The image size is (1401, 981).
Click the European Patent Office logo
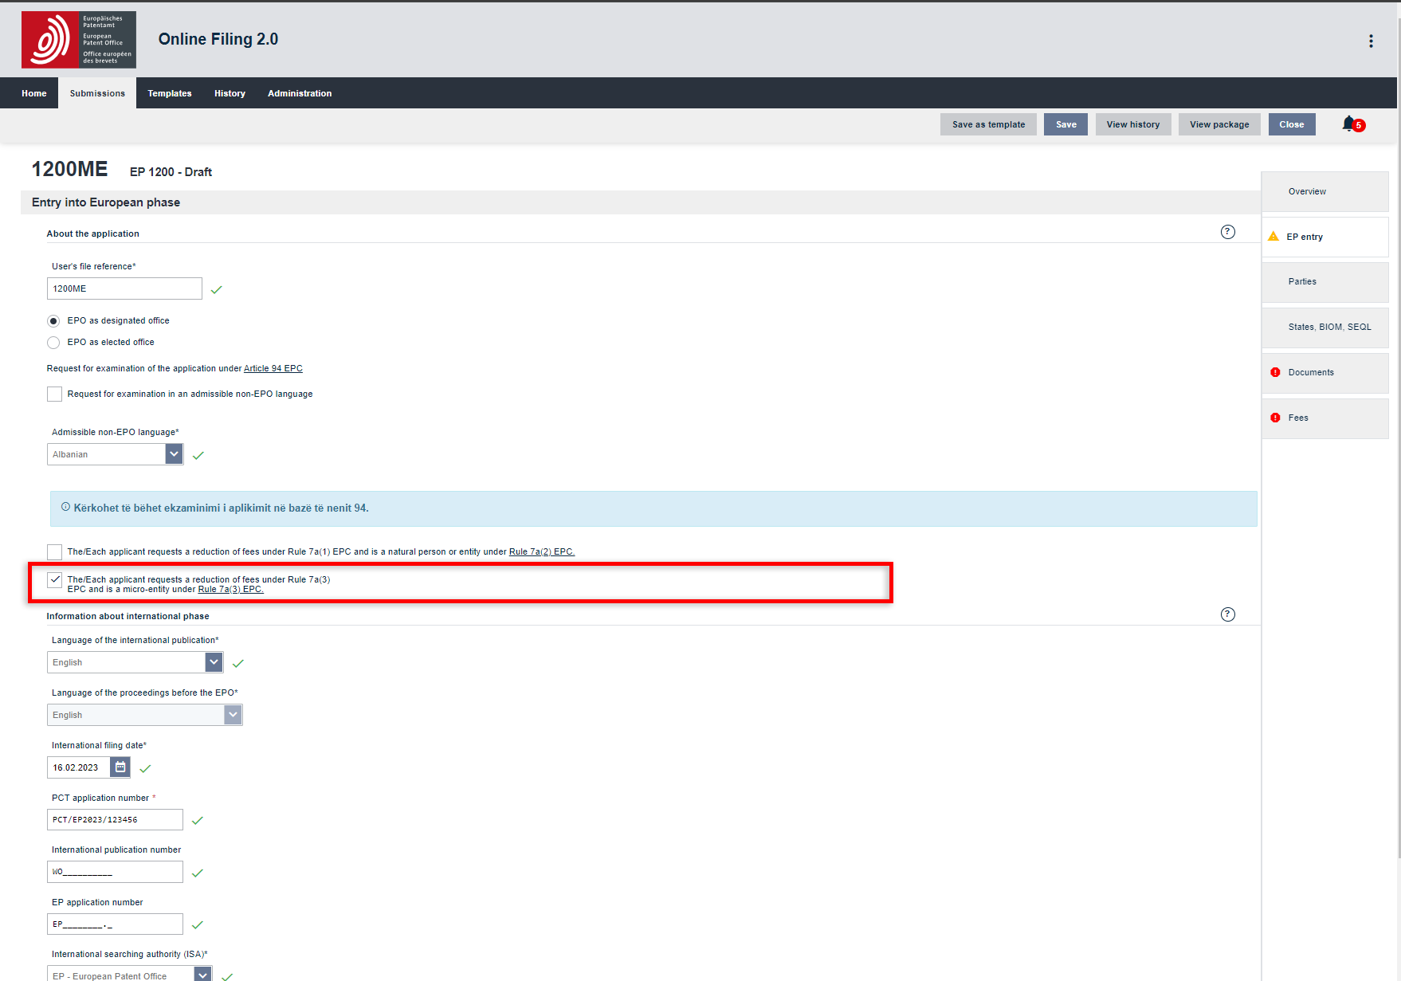[x=79, y=40]
